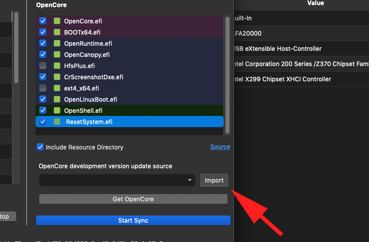
Task: Uncheck the BOOTx64.efi checkbox
Action: pyautogui.click(x=43, y=32)
